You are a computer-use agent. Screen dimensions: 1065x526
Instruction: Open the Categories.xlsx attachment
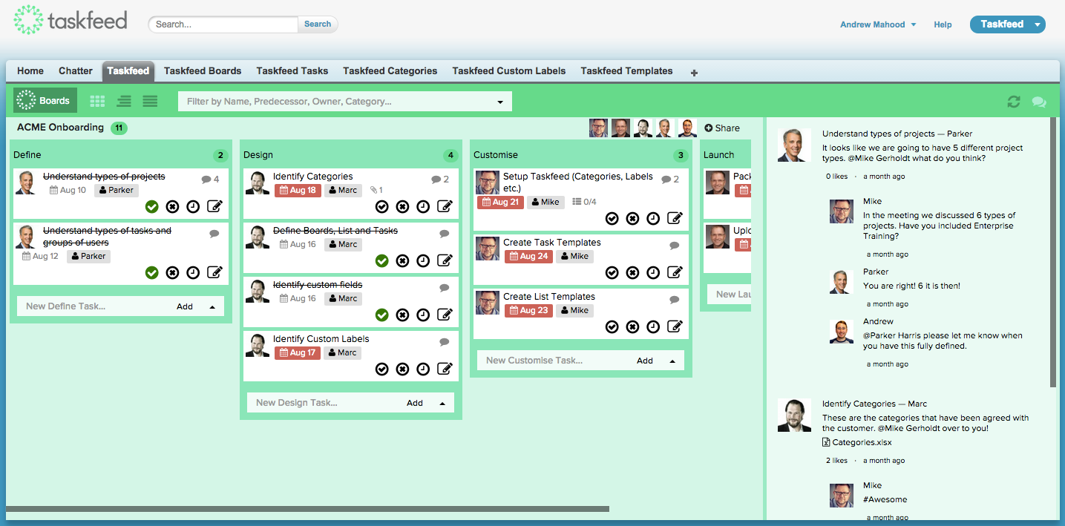(857, 442)
